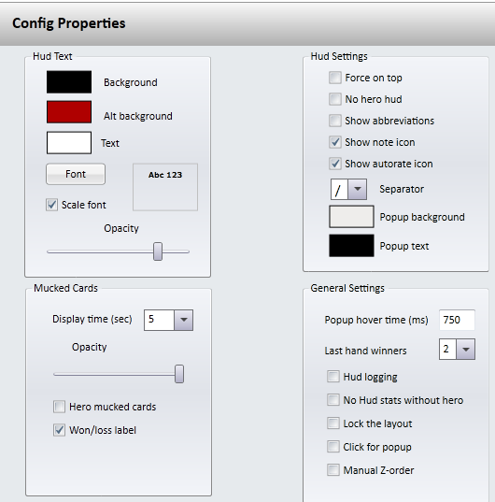Disable Show note icon
This screenshot has width=495, height=502.
(335, 142)
